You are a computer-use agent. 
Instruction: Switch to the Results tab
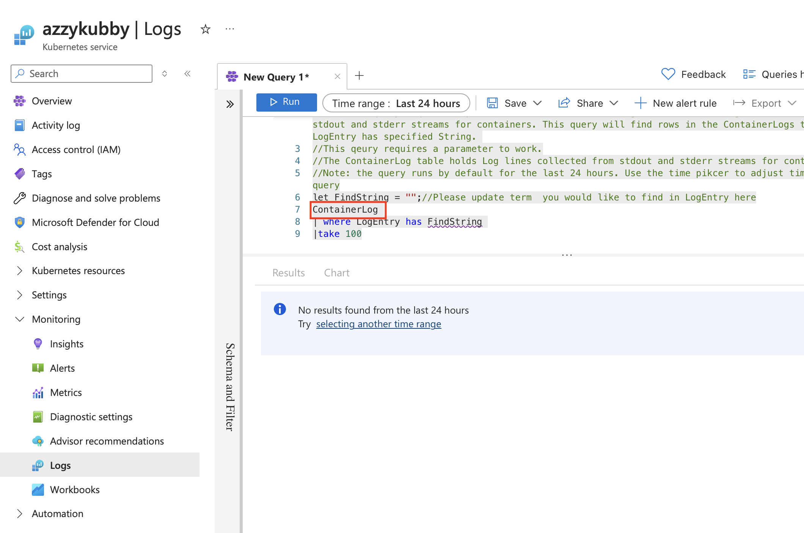tap(289, 273)
